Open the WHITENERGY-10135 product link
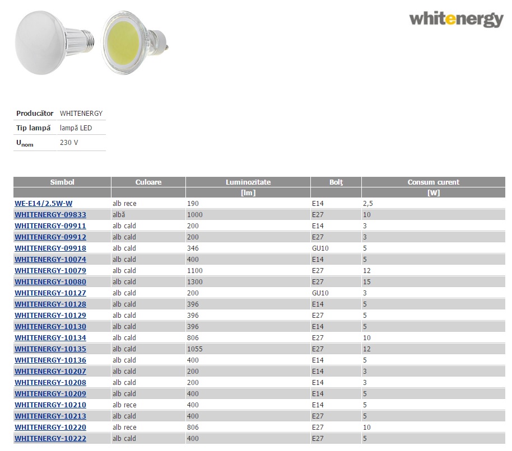The height and width of the screenshot is (451, 512). coord(50,349)
